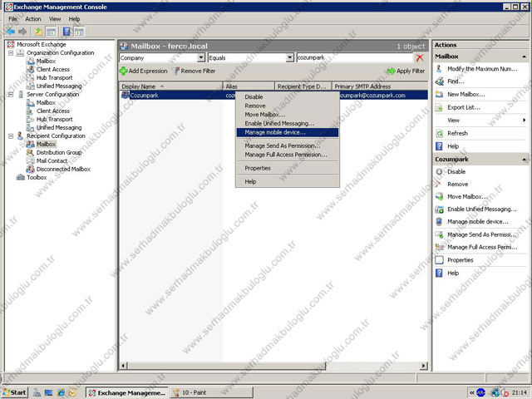Select Manage mobile device context menu item
This screenshot has width=532, height=399.
(288, 133)
